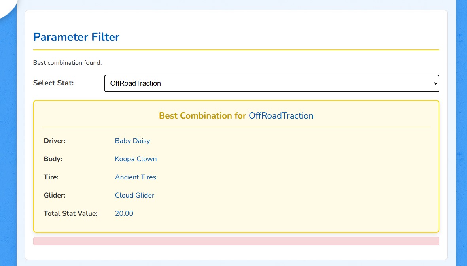The width and height of the screenshot is (467, 266).
Task: Open the Select Stat dropdown
Action: (271, 83)
